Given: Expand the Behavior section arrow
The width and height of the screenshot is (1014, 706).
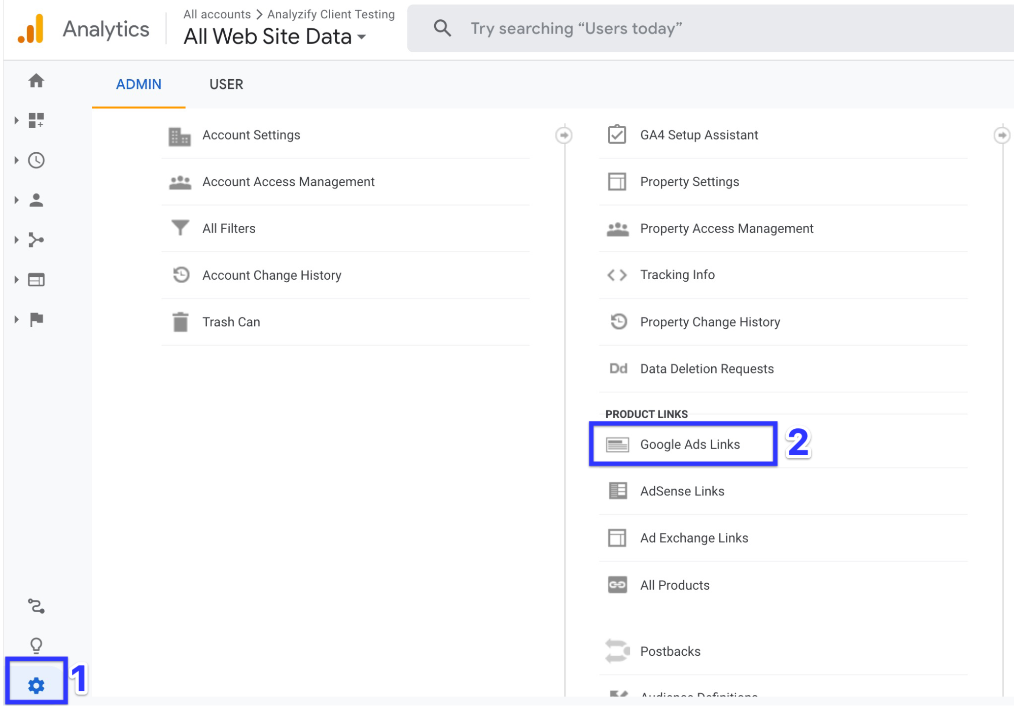Looking at the screenshot, I should pyautogui.click(x=17, y=280).
